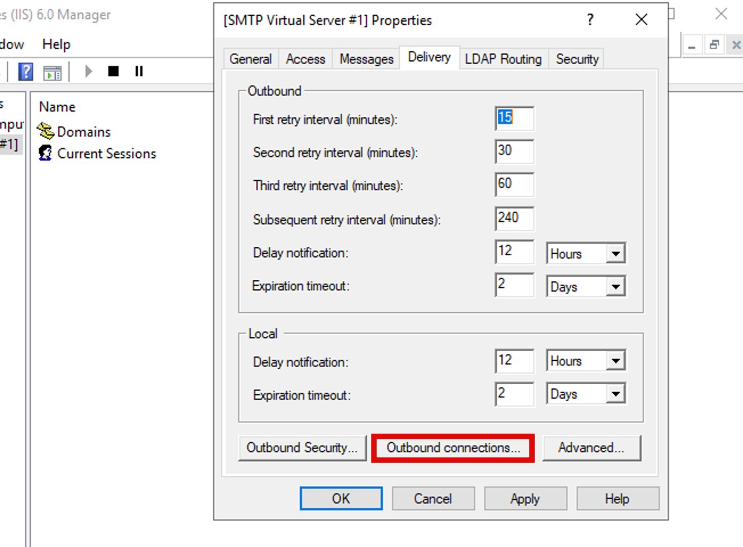Click the Subsequent retry interval field
The height and width of the screenshot is (547, 743).
515,219
